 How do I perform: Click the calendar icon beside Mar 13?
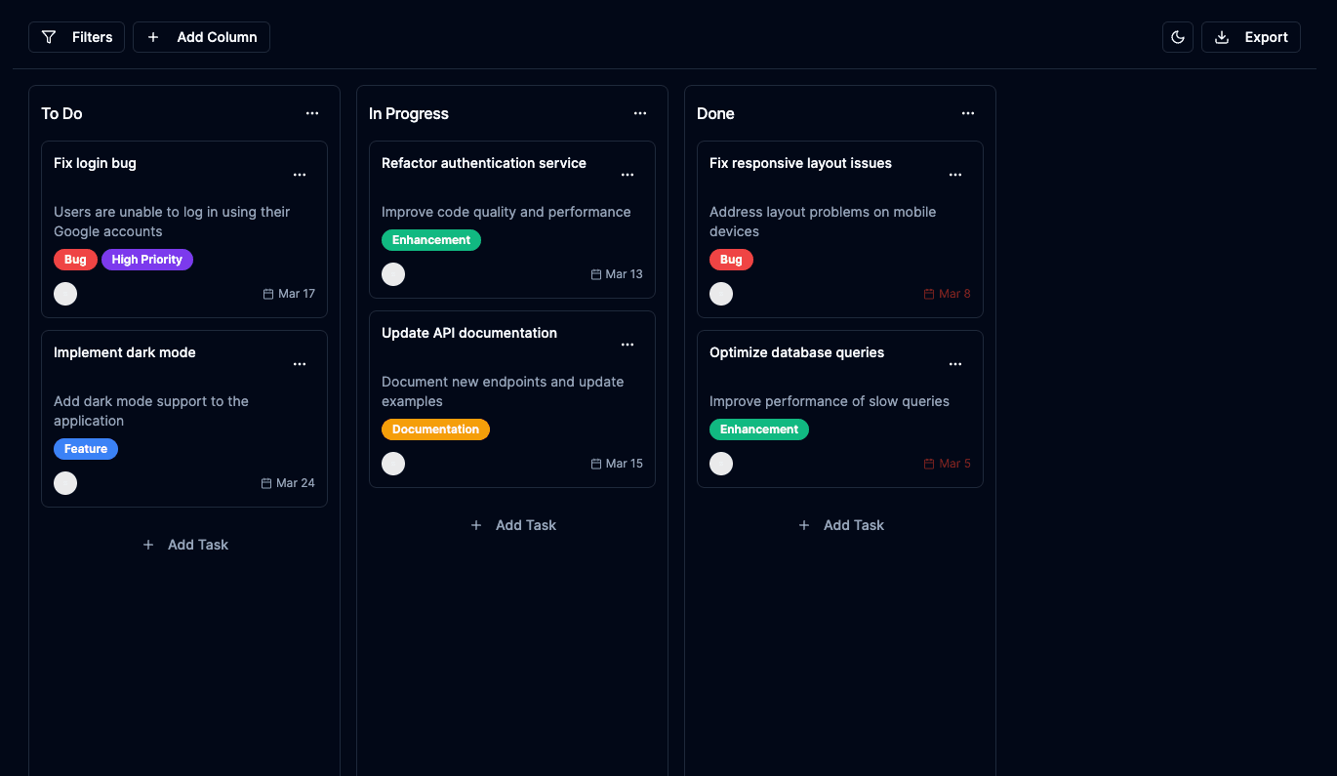pos(595,273)
